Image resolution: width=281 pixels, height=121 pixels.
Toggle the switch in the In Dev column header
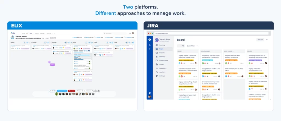coord(86,43)
